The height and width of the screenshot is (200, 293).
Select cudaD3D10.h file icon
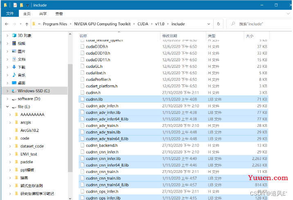pyautogui.click(x=82, y=53)
